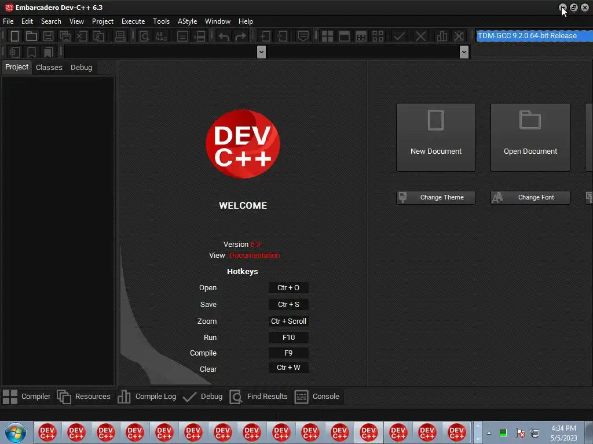The image size is (593, 444).
Task: Click the Rebuild All toolbar icon
Action: pos(378,36)
